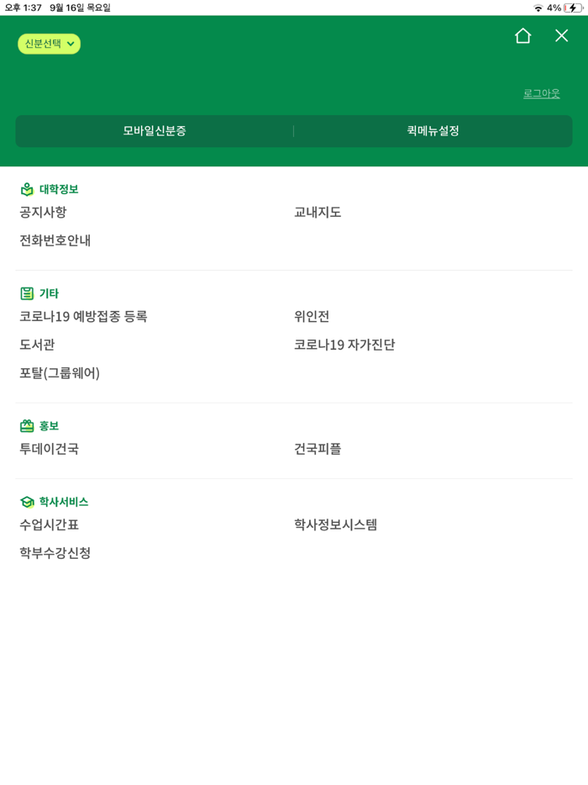Open the 신분선택 chevron arrow
This screenshot has width=588, height=785.
tap(72, 44)
